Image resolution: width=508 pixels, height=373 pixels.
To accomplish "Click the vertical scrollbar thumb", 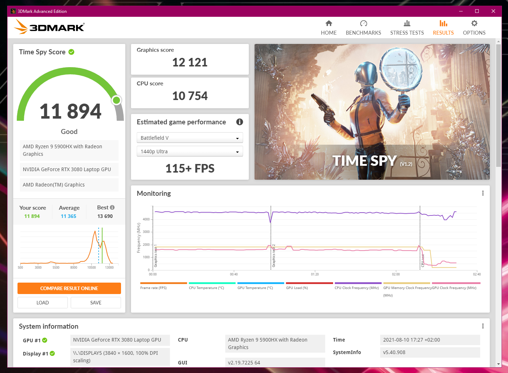I will pyautogui.click(x=498, y=105).
